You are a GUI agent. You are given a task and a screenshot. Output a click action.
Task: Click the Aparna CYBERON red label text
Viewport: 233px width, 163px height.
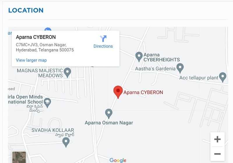tap(143, 92)
